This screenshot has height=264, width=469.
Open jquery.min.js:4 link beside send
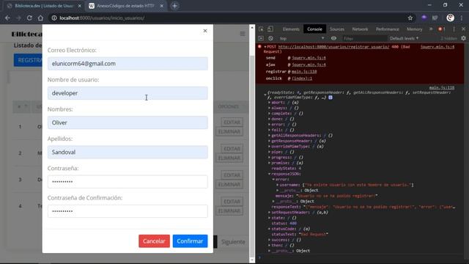click(309, 58)
